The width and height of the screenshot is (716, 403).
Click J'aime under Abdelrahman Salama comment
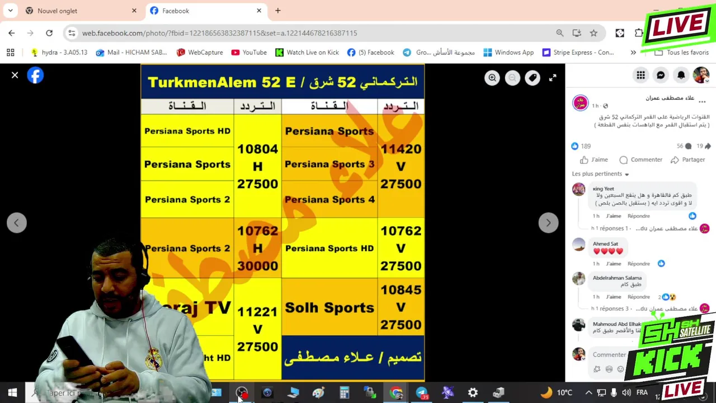point(614,297)
